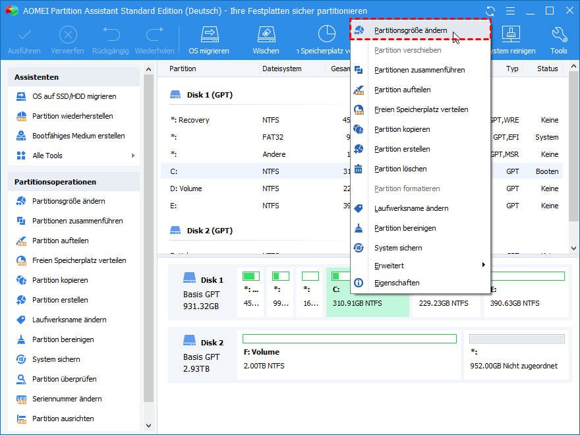Click the System reinigen toolbar icon

point(511,35)
